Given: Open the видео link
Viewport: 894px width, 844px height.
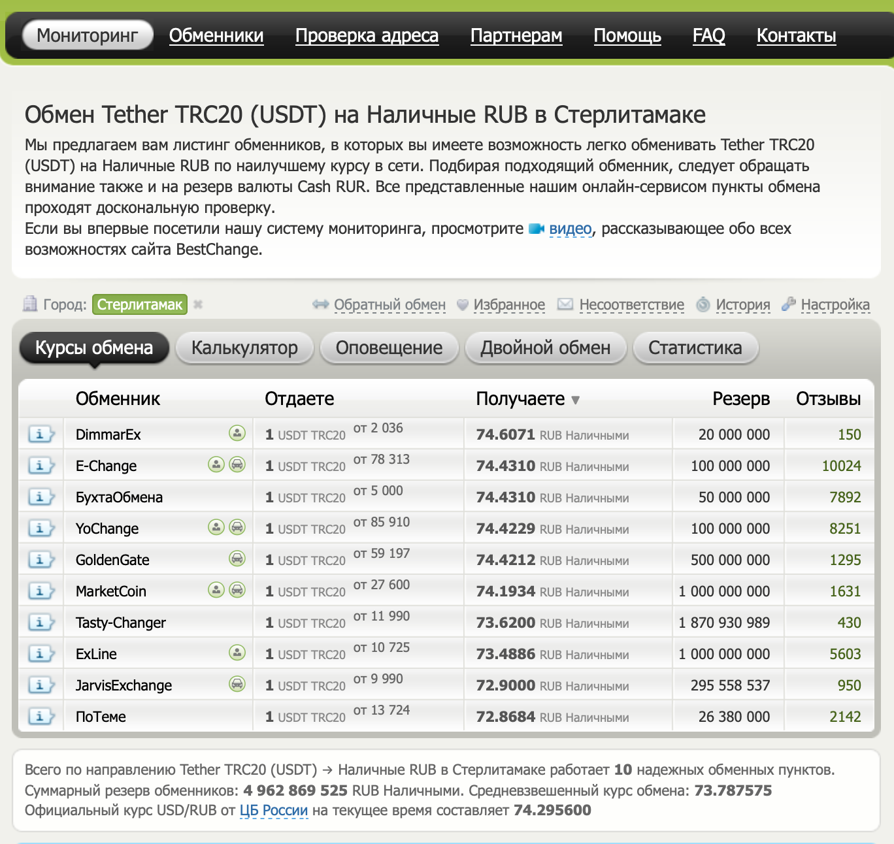Looking at the screenshot, I should [x=571, y=229].
